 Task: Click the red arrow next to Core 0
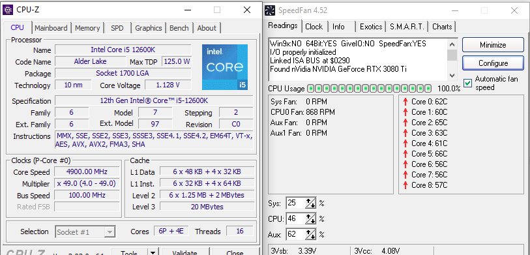click(x=405, y=102)
